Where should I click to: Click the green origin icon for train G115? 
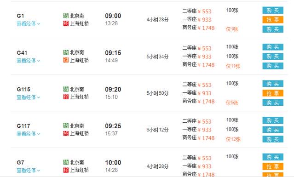tap(66, 89)
